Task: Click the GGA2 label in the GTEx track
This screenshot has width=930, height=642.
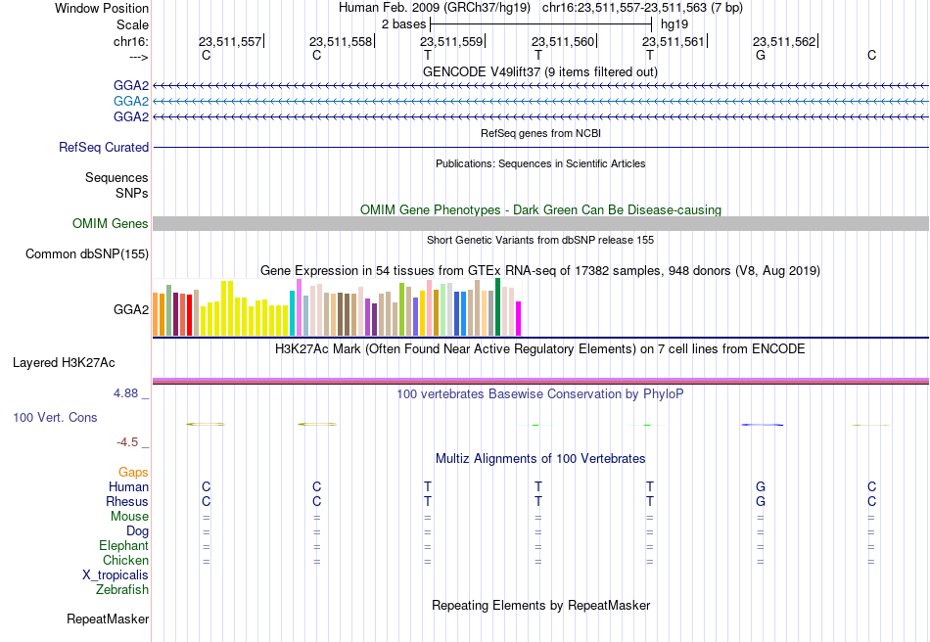Action: 131,309
